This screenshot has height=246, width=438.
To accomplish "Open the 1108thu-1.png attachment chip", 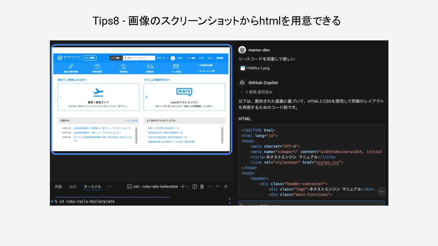I will 255,68.
